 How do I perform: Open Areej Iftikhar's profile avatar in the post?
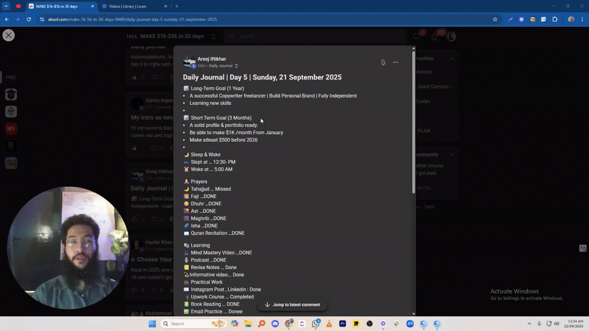click(x=189, y=62)
